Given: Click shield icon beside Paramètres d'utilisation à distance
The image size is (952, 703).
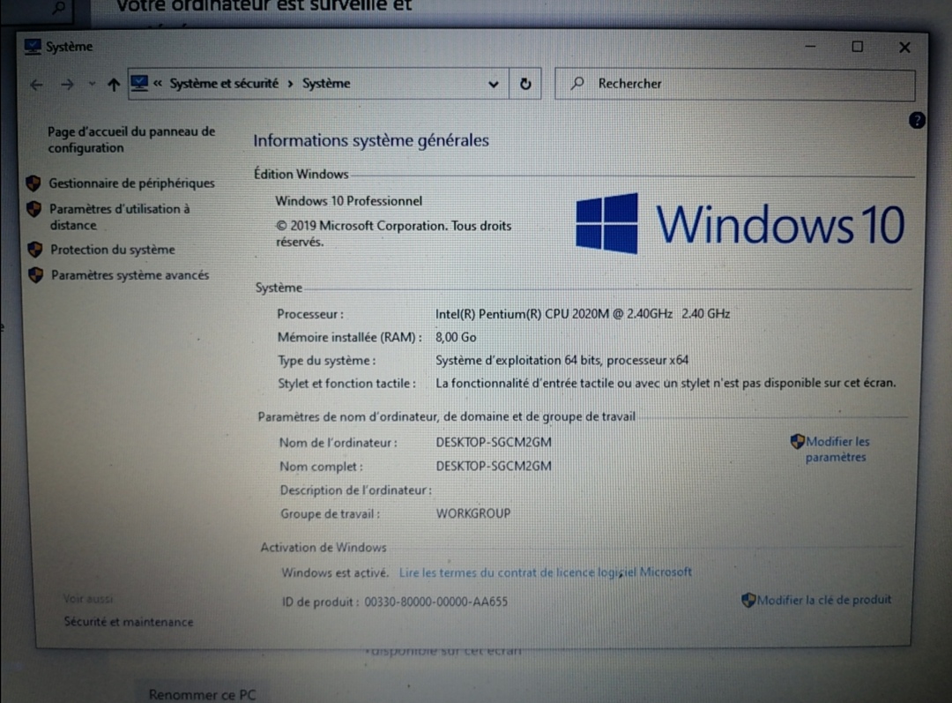Looking at the screenshot, I should click(34, 209).
